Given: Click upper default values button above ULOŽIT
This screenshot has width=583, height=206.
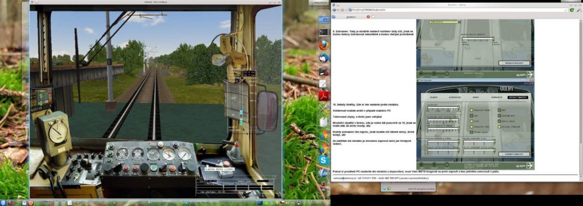Looking at the screenshot, I should tap(515, 63).
